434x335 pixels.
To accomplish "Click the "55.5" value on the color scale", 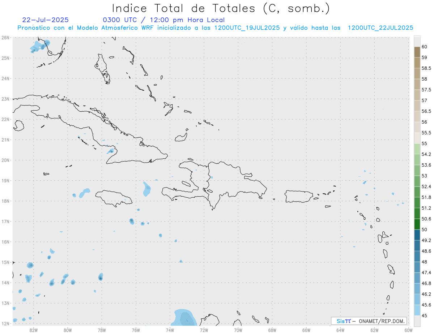I will coord(426,133).
